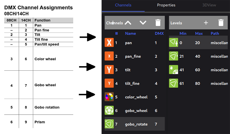
Task: Select the tilt_fine channel row
Action: (135, 83)
